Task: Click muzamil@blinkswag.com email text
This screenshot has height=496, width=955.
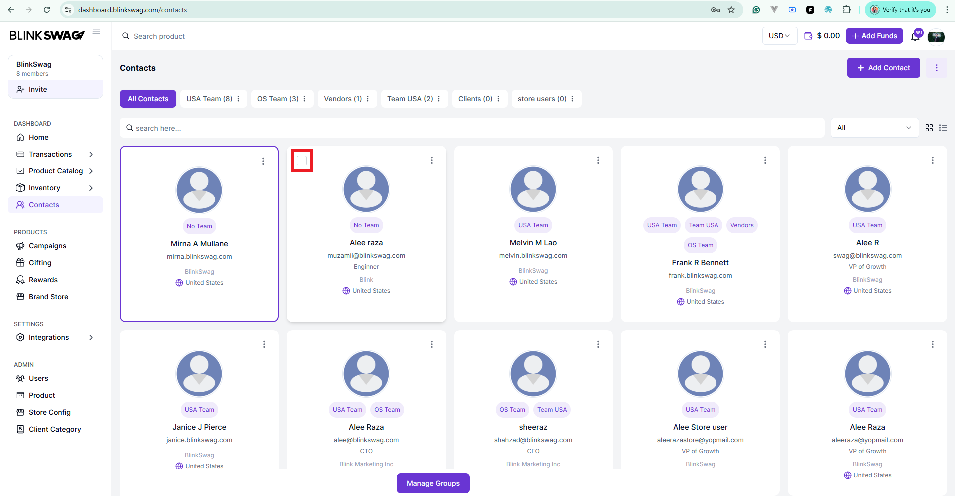Action: [x=366, y=256]
